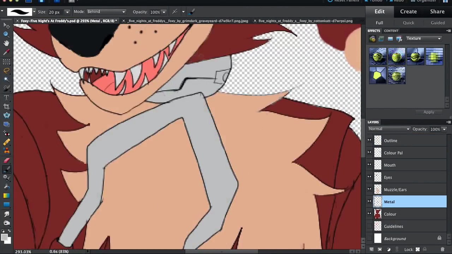Open the Layers panel options menu
The width and height of the screenshot is (452, 254).
coord(448,122)
